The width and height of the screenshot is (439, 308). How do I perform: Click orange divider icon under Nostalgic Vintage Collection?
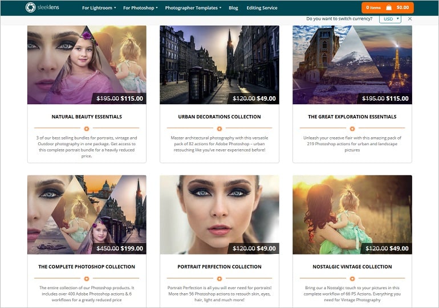point(352,278)
